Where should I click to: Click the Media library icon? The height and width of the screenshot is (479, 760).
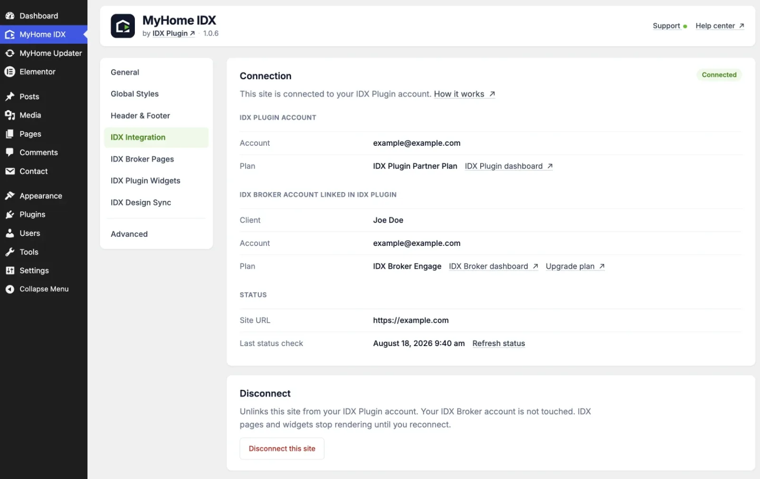click(9, 115)
